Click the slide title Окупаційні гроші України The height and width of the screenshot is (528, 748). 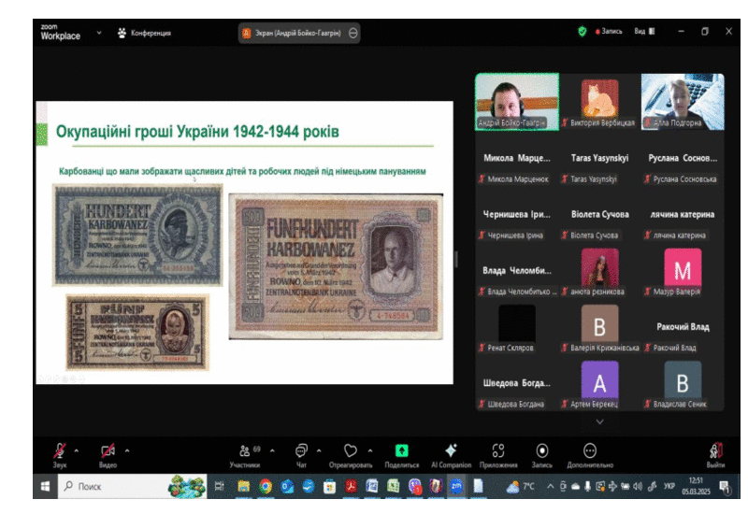pos(197,132)
